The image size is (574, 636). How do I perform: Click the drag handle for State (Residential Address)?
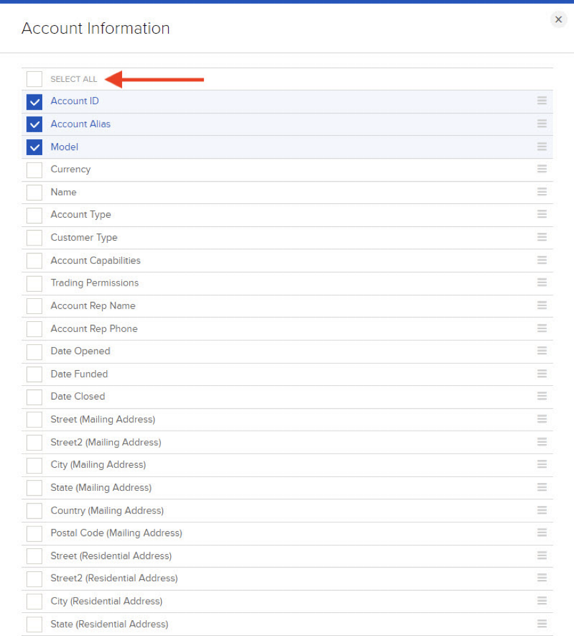(542, 623)
